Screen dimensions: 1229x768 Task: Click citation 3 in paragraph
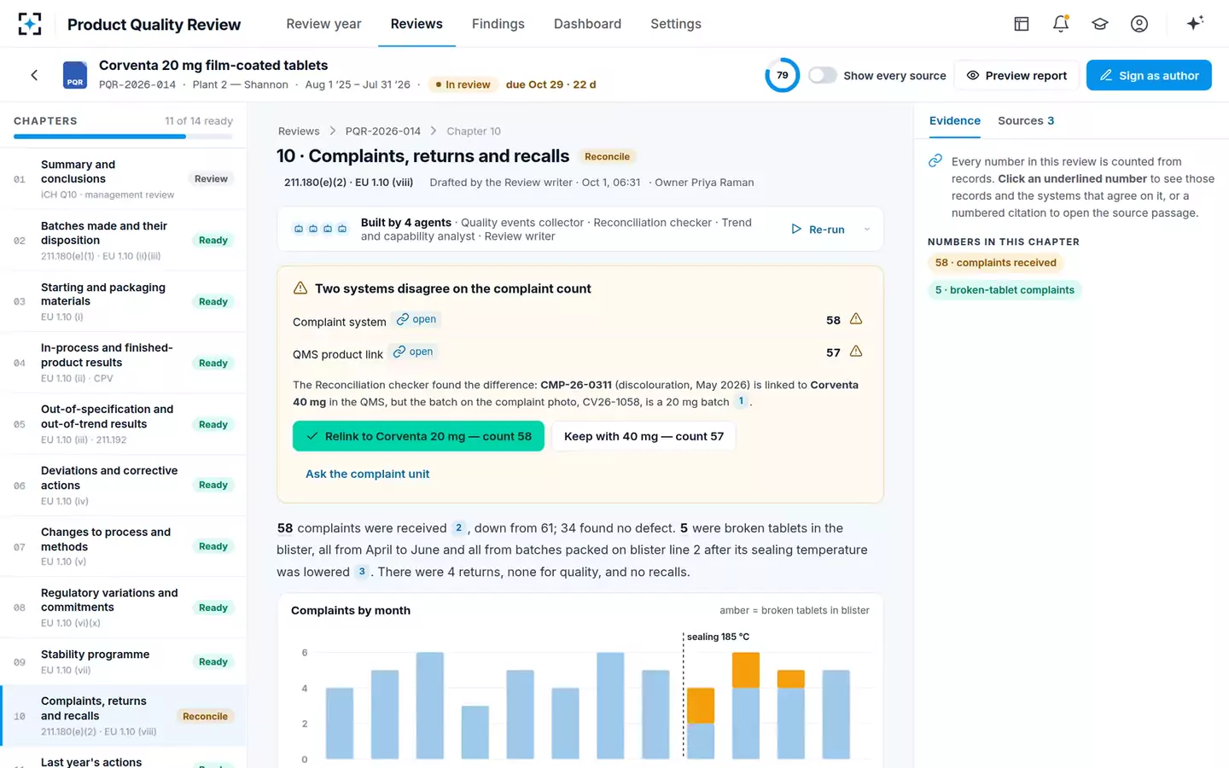(x=362, y=572)
